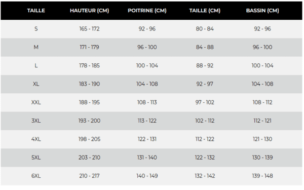Select the M size row label
The image size is (304, 190).
36,47
